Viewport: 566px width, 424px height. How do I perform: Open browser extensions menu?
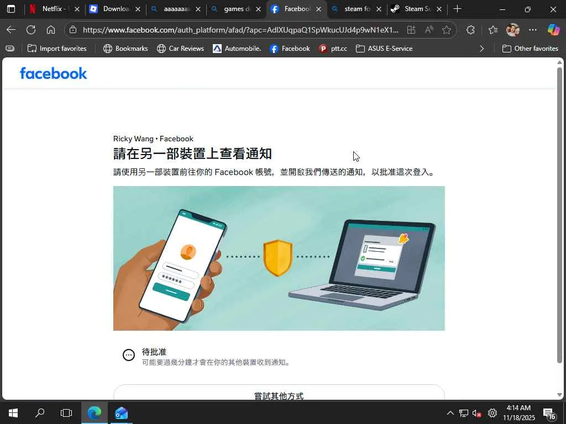(471, 30)
